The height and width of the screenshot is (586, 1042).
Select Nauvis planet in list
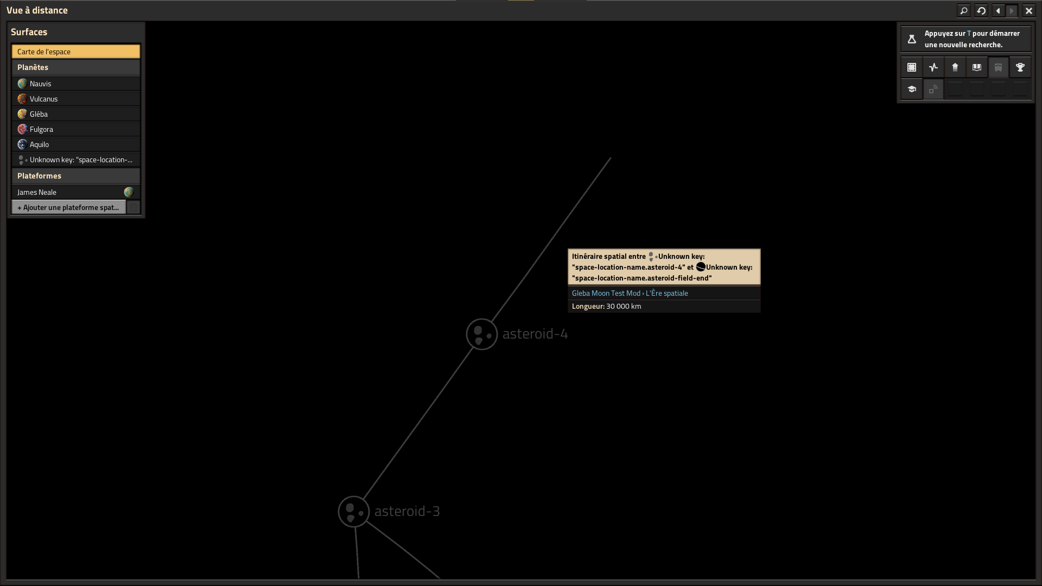tap(76, 84)
